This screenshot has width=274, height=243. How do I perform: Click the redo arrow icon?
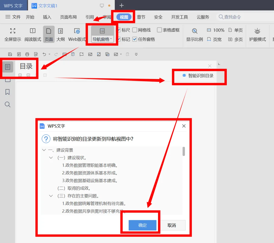[56, 54]
